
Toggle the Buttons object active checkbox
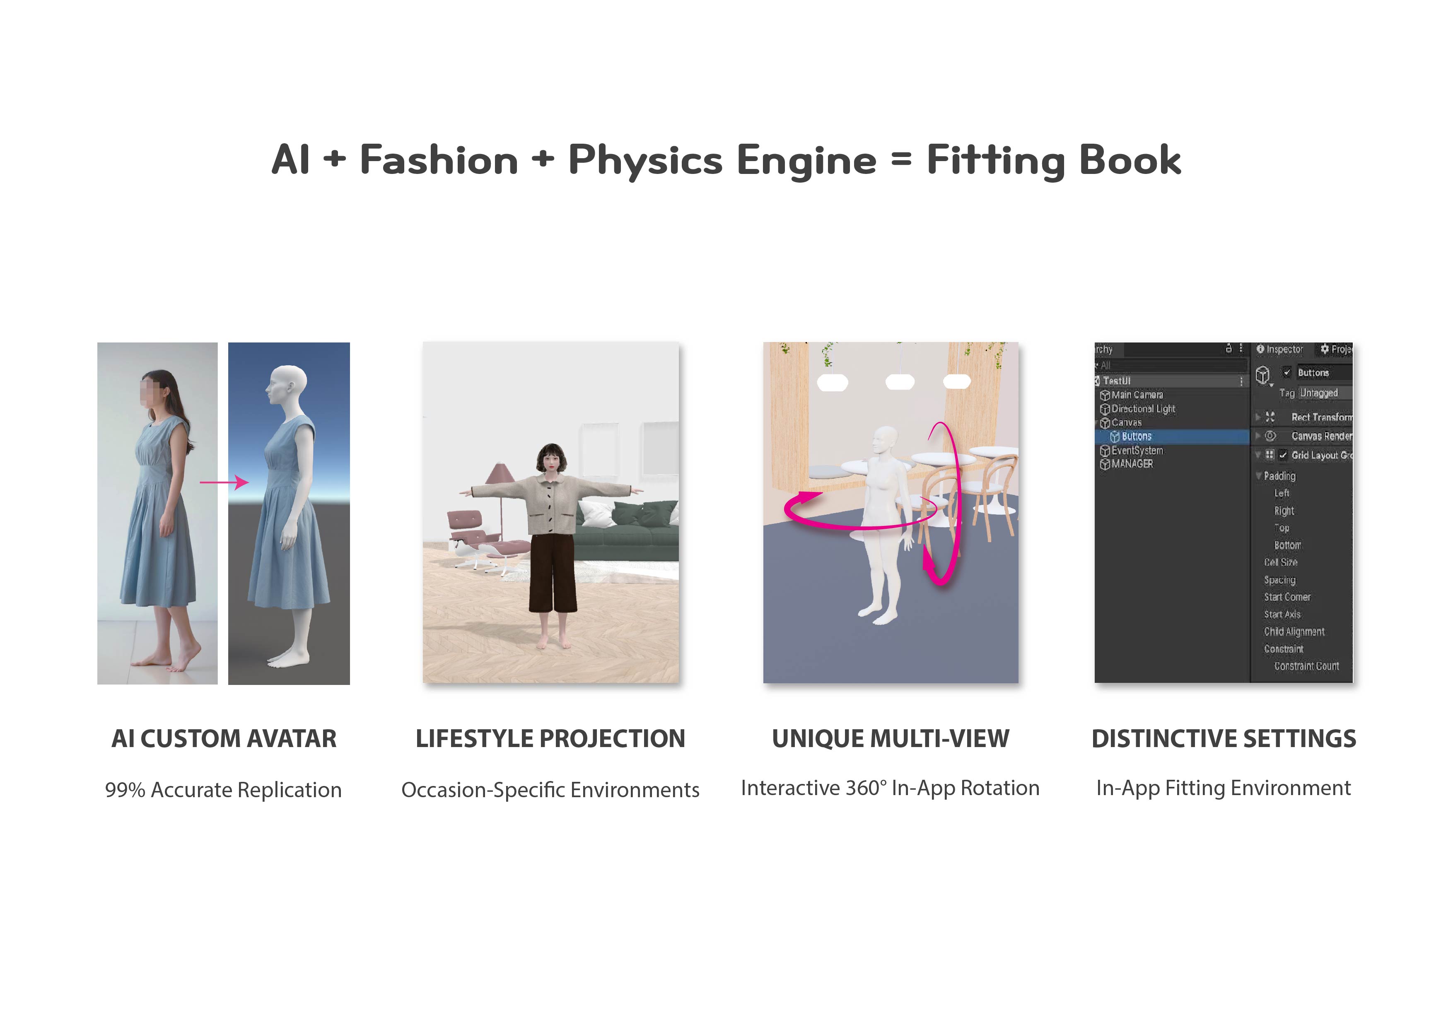pyautogui.click(x=1286, y=372)
